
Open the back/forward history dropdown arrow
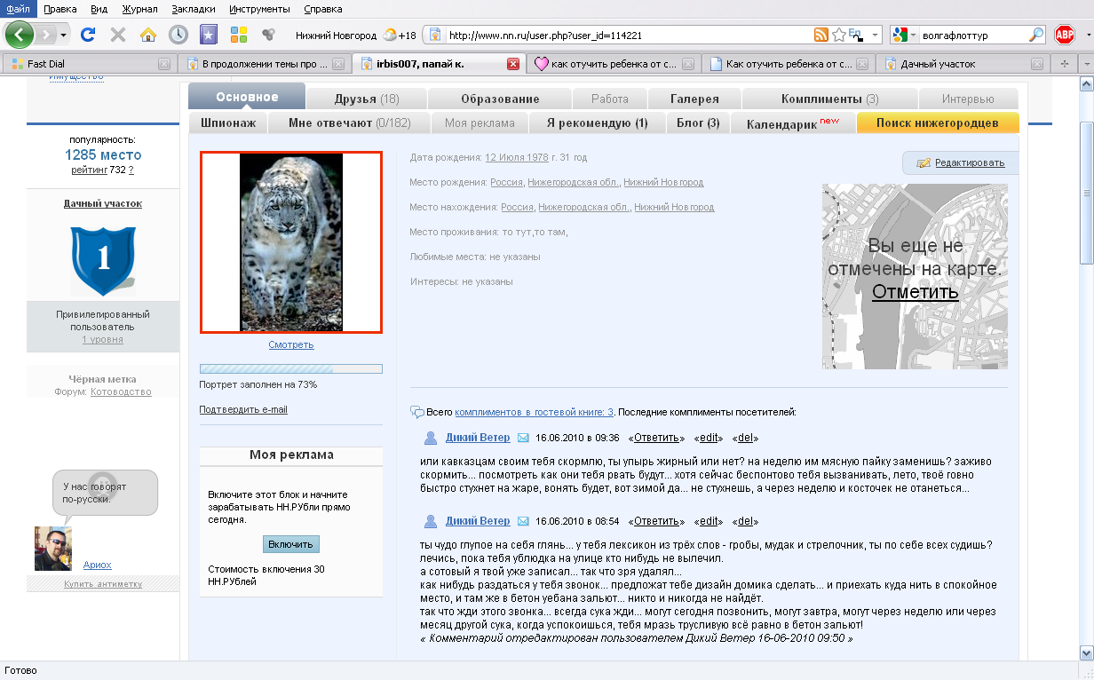(63, 36)
